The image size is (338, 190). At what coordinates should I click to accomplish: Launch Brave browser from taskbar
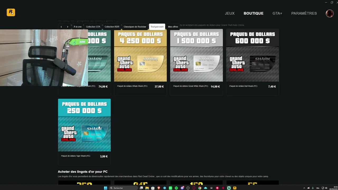(x=159, y=188)
